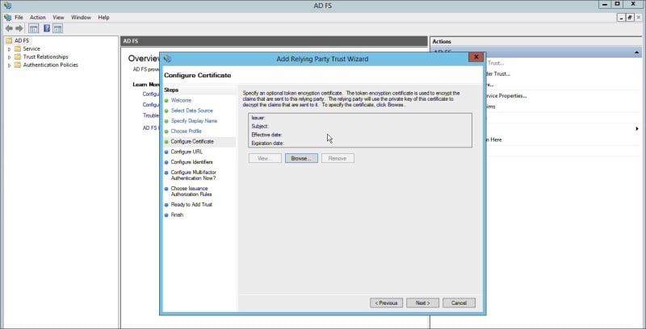Click the Issuer: label in the certificate box
The width and height of the screenshot is (646, 329).
258,118
